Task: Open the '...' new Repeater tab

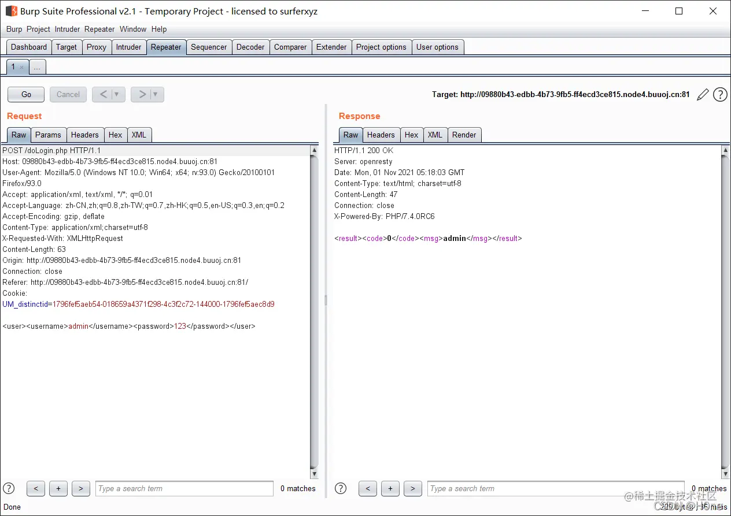Action: coord(37,67)
